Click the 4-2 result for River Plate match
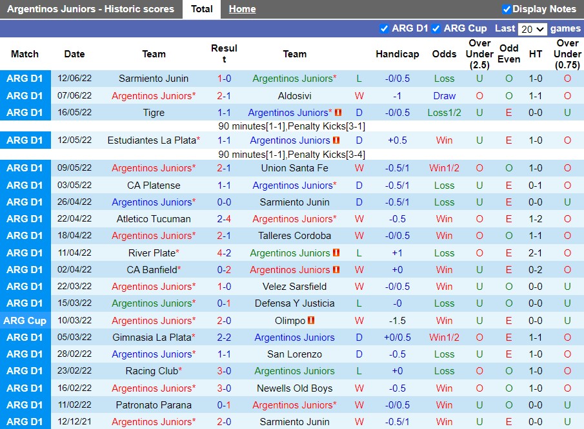 [x=224, y=253]
